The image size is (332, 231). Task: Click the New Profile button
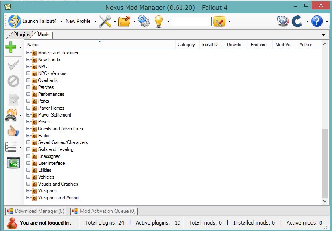(x=78, y=21)
